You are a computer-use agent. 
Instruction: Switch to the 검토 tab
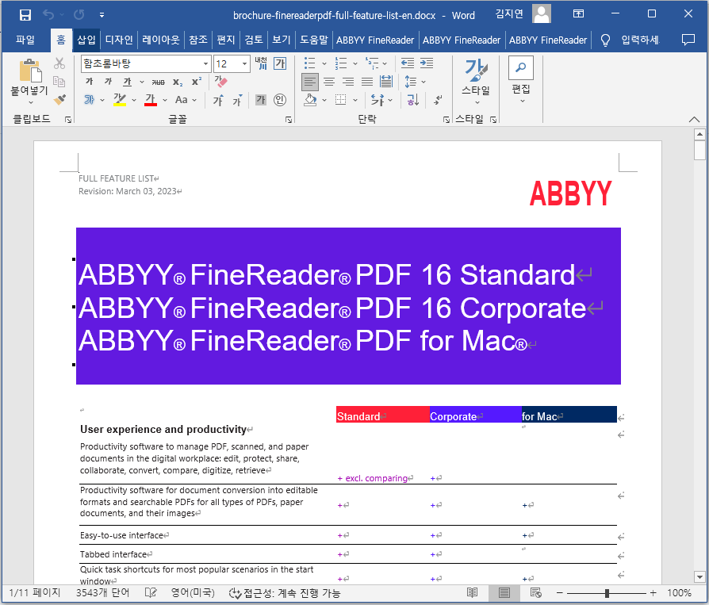254,40
